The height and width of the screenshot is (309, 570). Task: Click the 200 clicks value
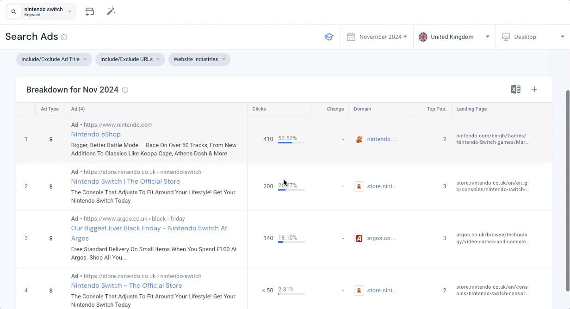coord(268,186)
